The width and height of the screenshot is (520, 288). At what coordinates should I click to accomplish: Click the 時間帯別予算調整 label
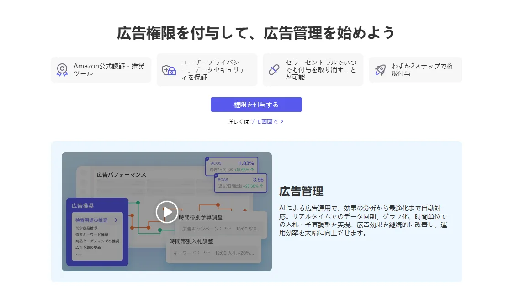(201, 217)
